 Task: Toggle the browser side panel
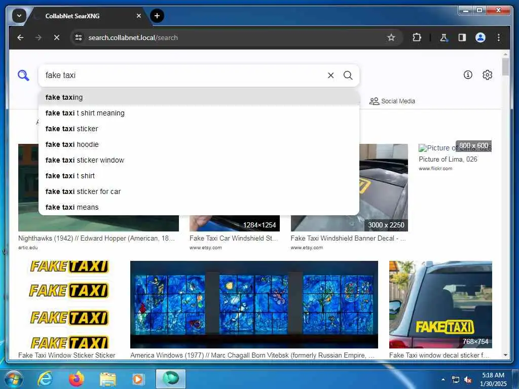(x=462, y=37)
